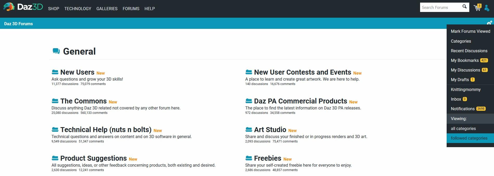Image resolution: width=494 pixels, height=176 pixels.
Task: Click the Freebies folder icon
Action: [249, 158]
